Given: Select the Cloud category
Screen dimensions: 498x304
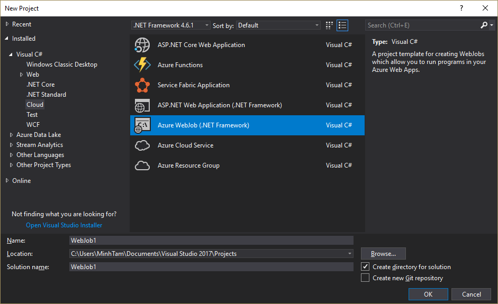Looking at the screenshot, I should [x=35, y=105].
